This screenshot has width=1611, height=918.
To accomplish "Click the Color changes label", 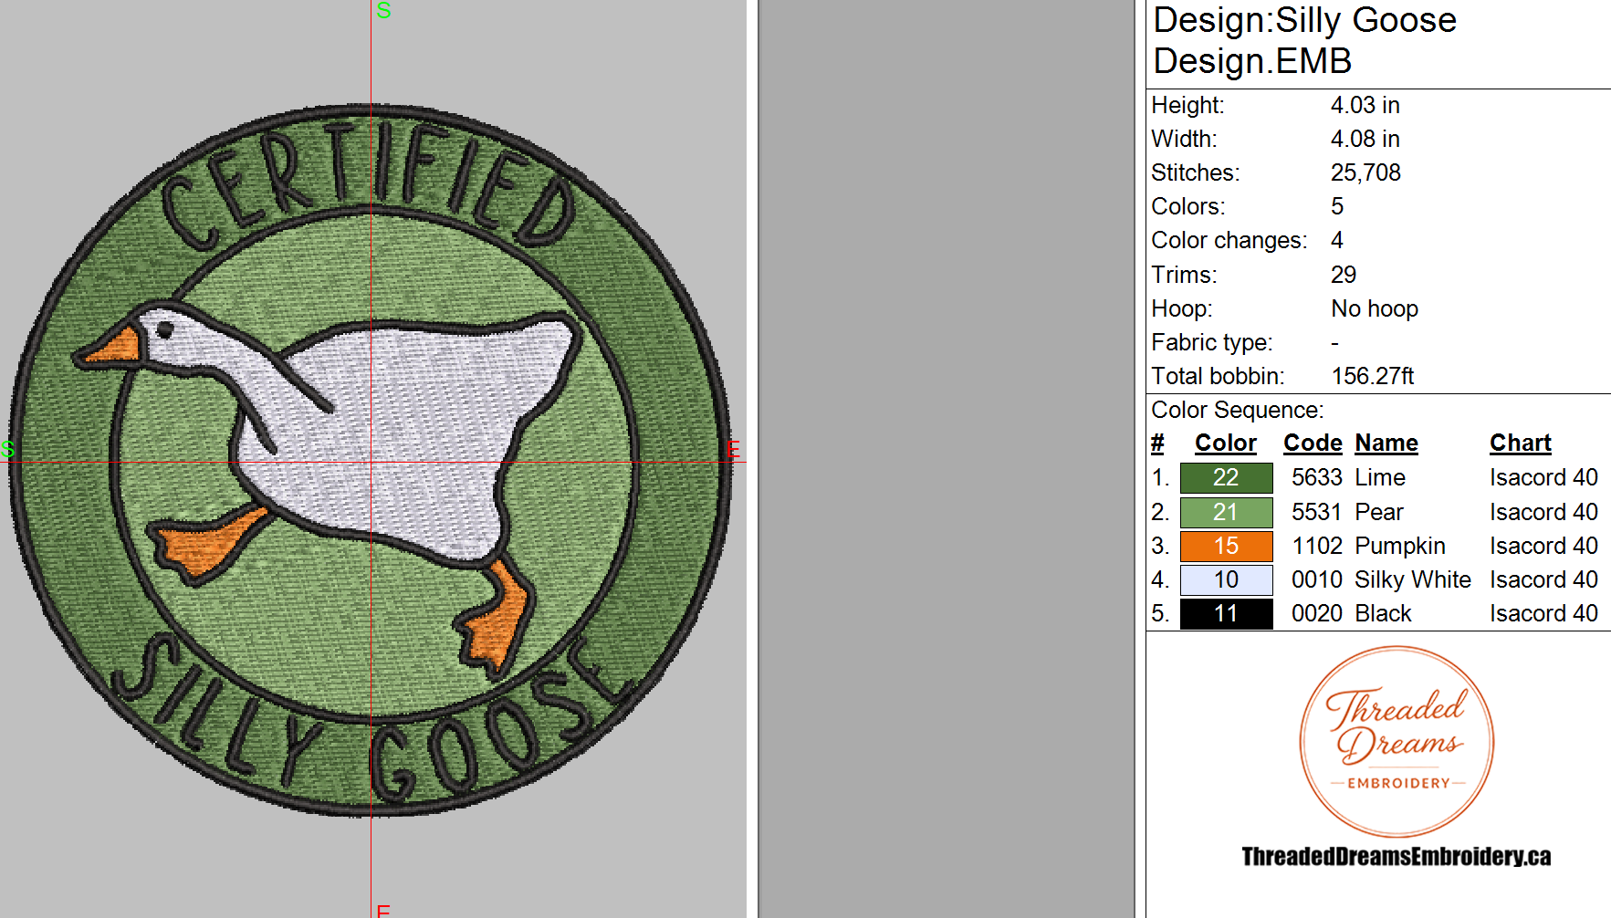I will tap(1229, 240).
